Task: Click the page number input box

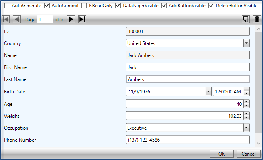Action: (x=45, y=19)
